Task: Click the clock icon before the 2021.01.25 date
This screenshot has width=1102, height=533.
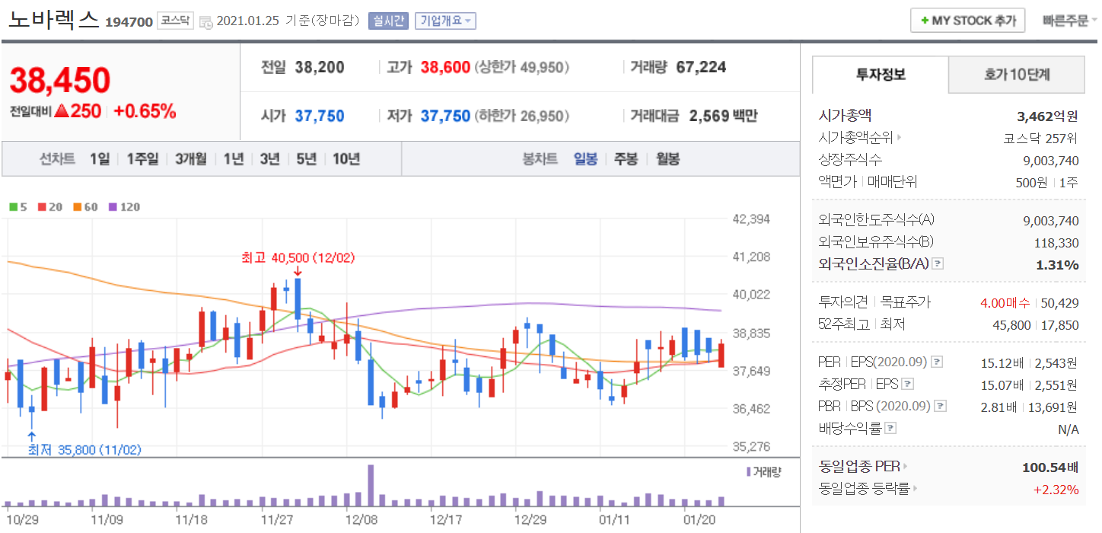Action: (x=206, y=22)
